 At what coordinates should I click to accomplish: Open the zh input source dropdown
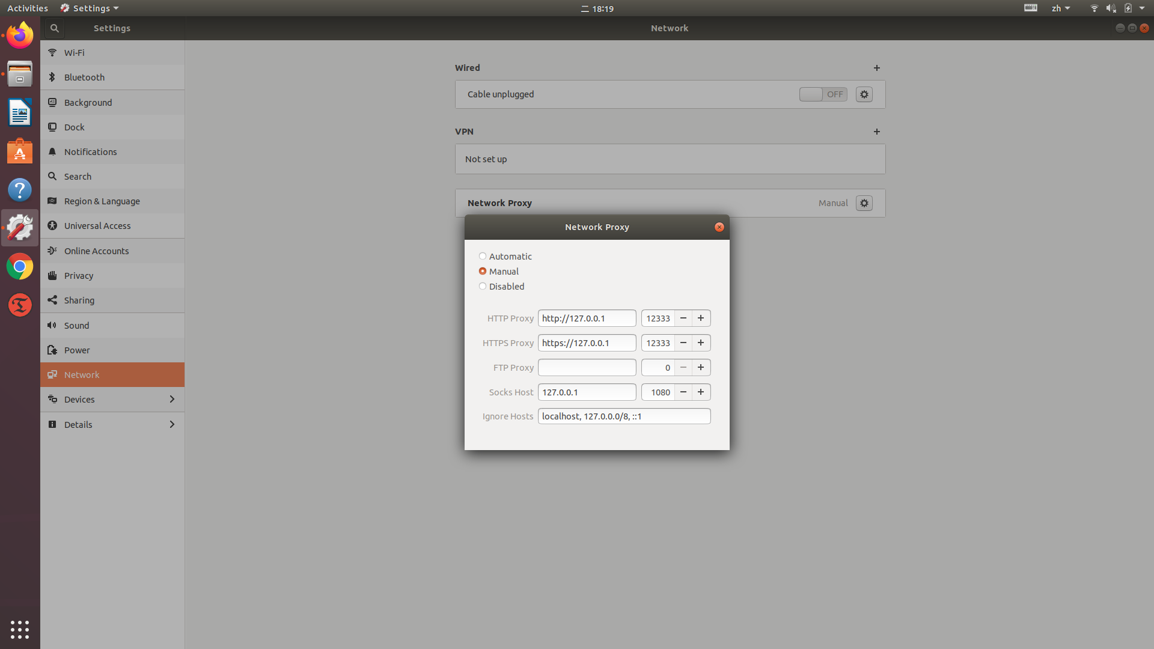(1060, 8)
